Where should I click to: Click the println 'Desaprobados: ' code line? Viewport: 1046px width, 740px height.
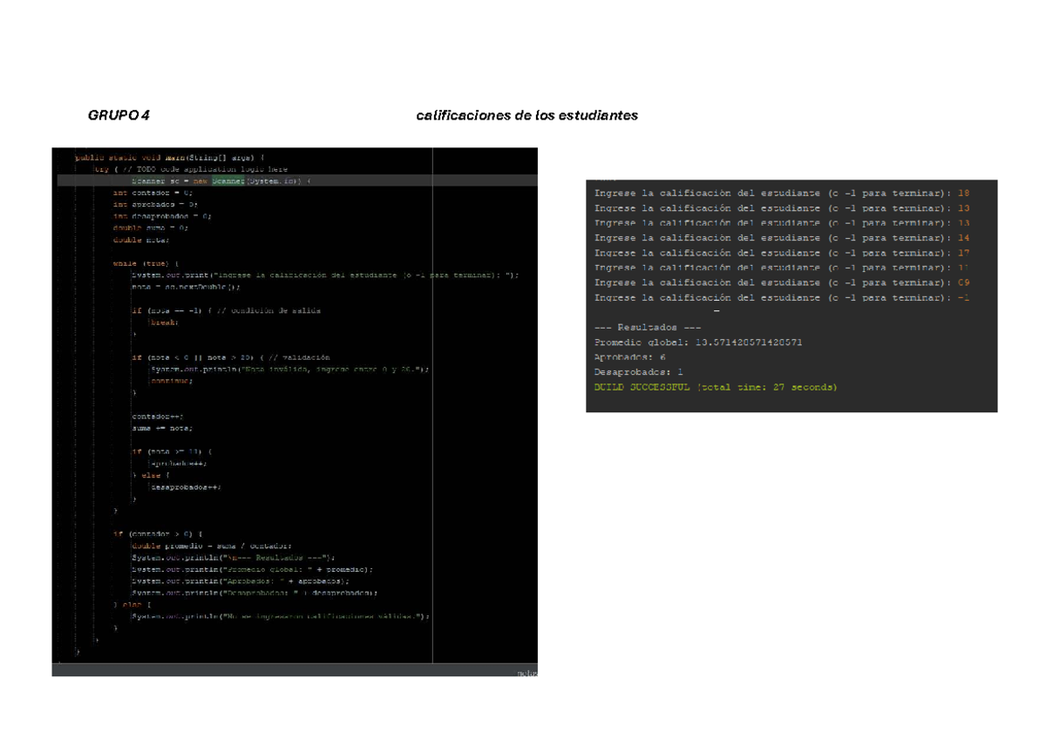255,592
